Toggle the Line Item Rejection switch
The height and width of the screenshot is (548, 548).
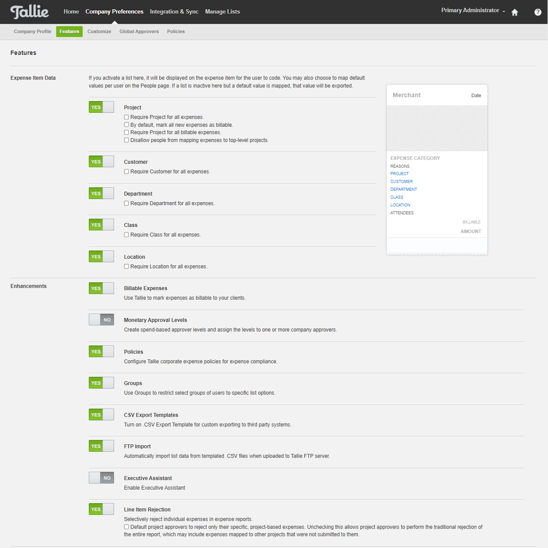tap(101, 509)
